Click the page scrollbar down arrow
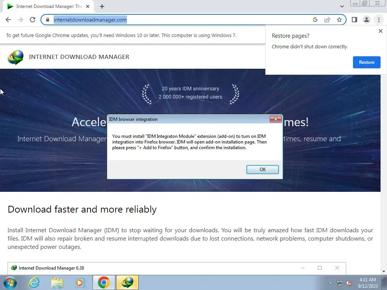387x290 pixels. pyautogui.click(x=384, y=271)
